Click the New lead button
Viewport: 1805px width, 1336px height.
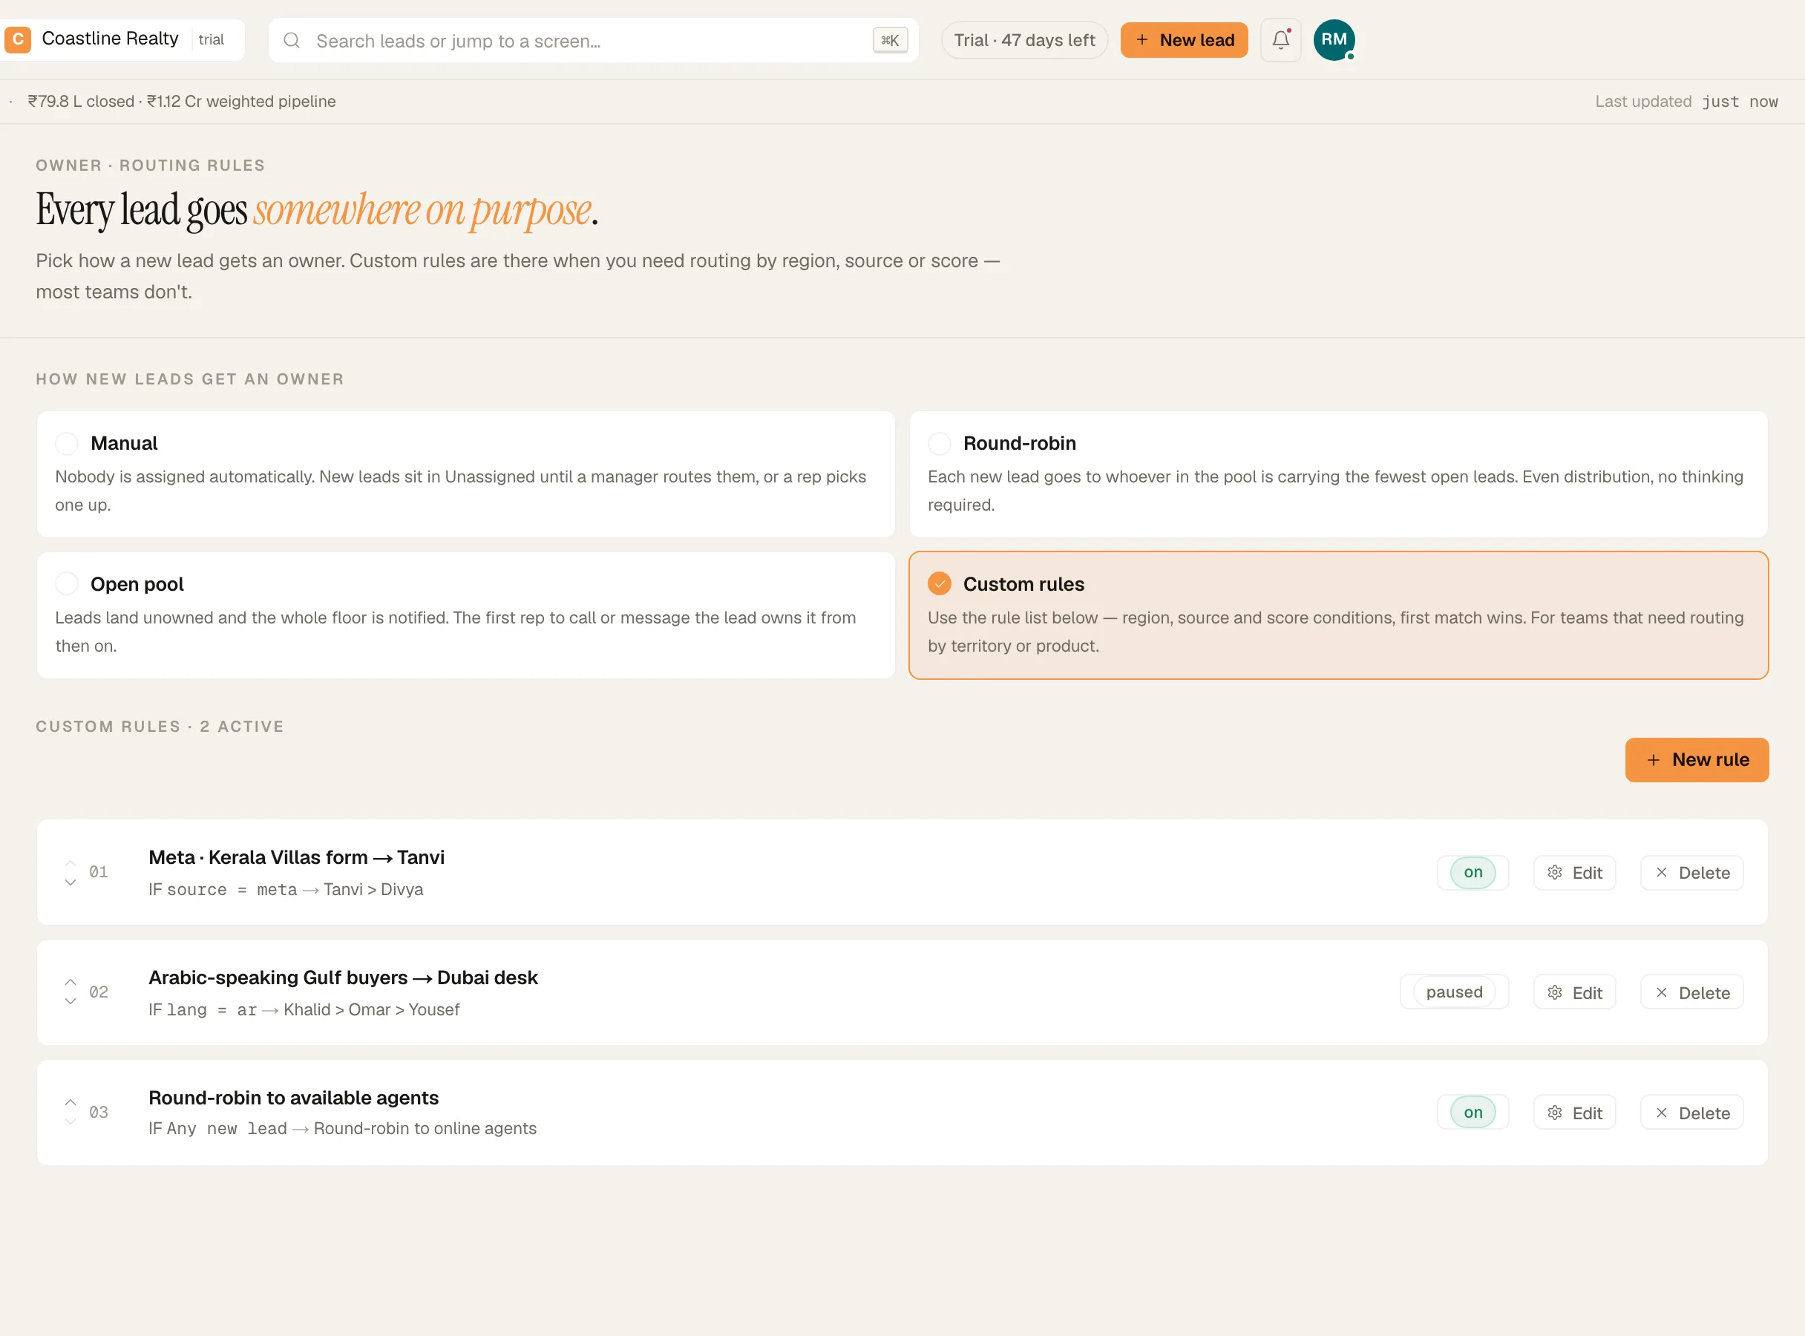1184,39
